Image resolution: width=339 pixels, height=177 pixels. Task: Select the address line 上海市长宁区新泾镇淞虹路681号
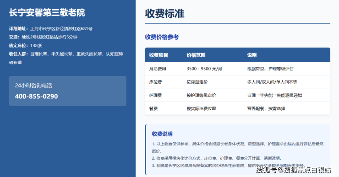click(61, 29)
